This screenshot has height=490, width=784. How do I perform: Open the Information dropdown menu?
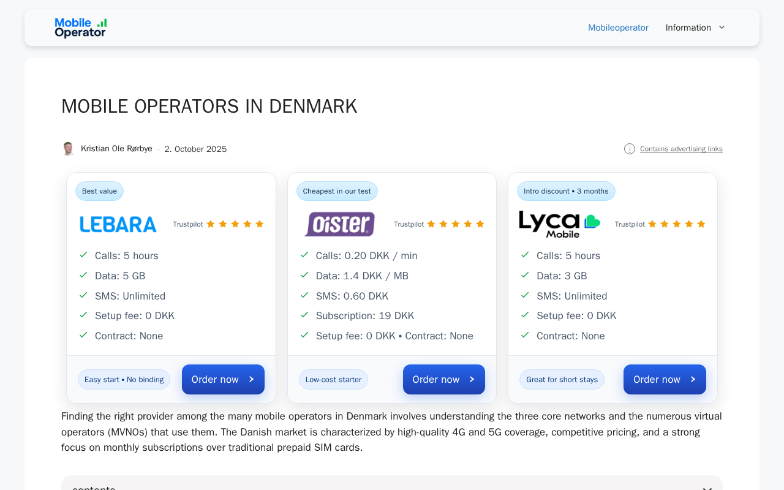(x=695, y=28)
